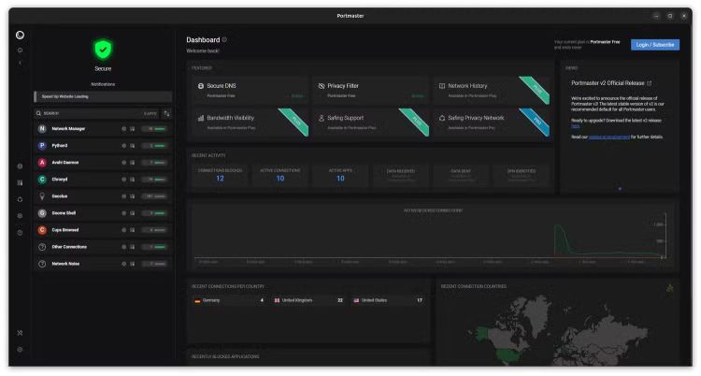701x376 pixels.
Task: Select the Privacy Filter feature card
Action: tap(368, 90)
